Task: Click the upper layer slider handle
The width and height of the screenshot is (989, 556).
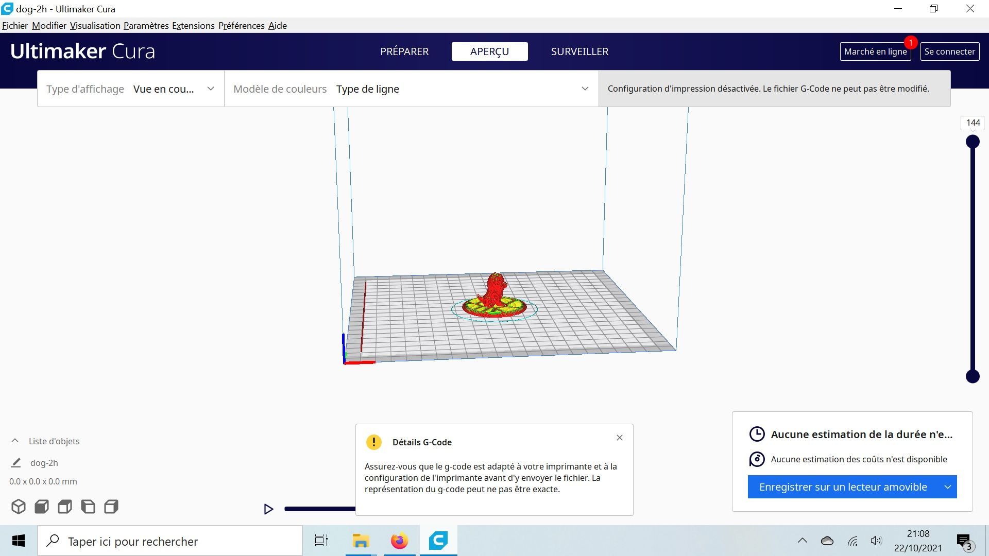Action: (x=973, y=142)
